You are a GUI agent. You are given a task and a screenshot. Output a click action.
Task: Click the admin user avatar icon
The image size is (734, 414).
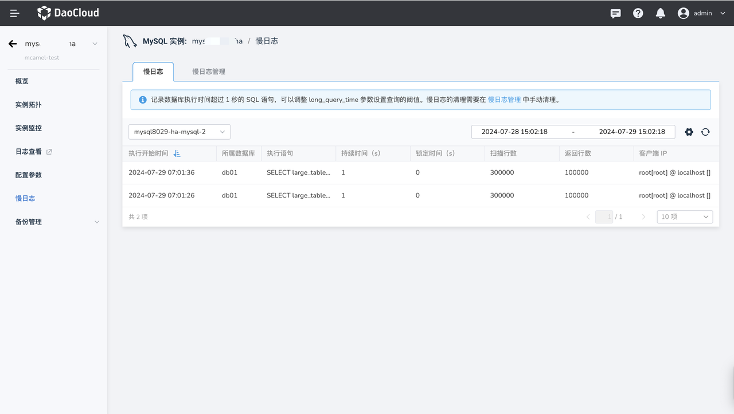pyautogui.click(x=683, y=13)
